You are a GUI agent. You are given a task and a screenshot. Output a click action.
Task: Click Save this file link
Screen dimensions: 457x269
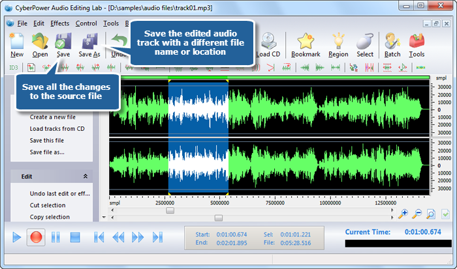coord(46,140)
